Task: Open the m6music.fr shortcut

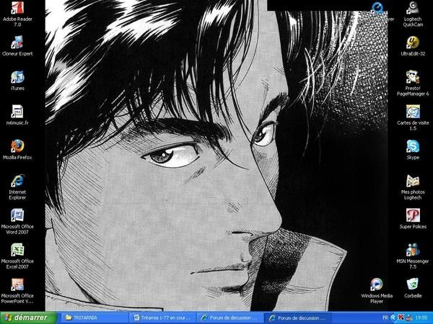Action: coord(17,115)
